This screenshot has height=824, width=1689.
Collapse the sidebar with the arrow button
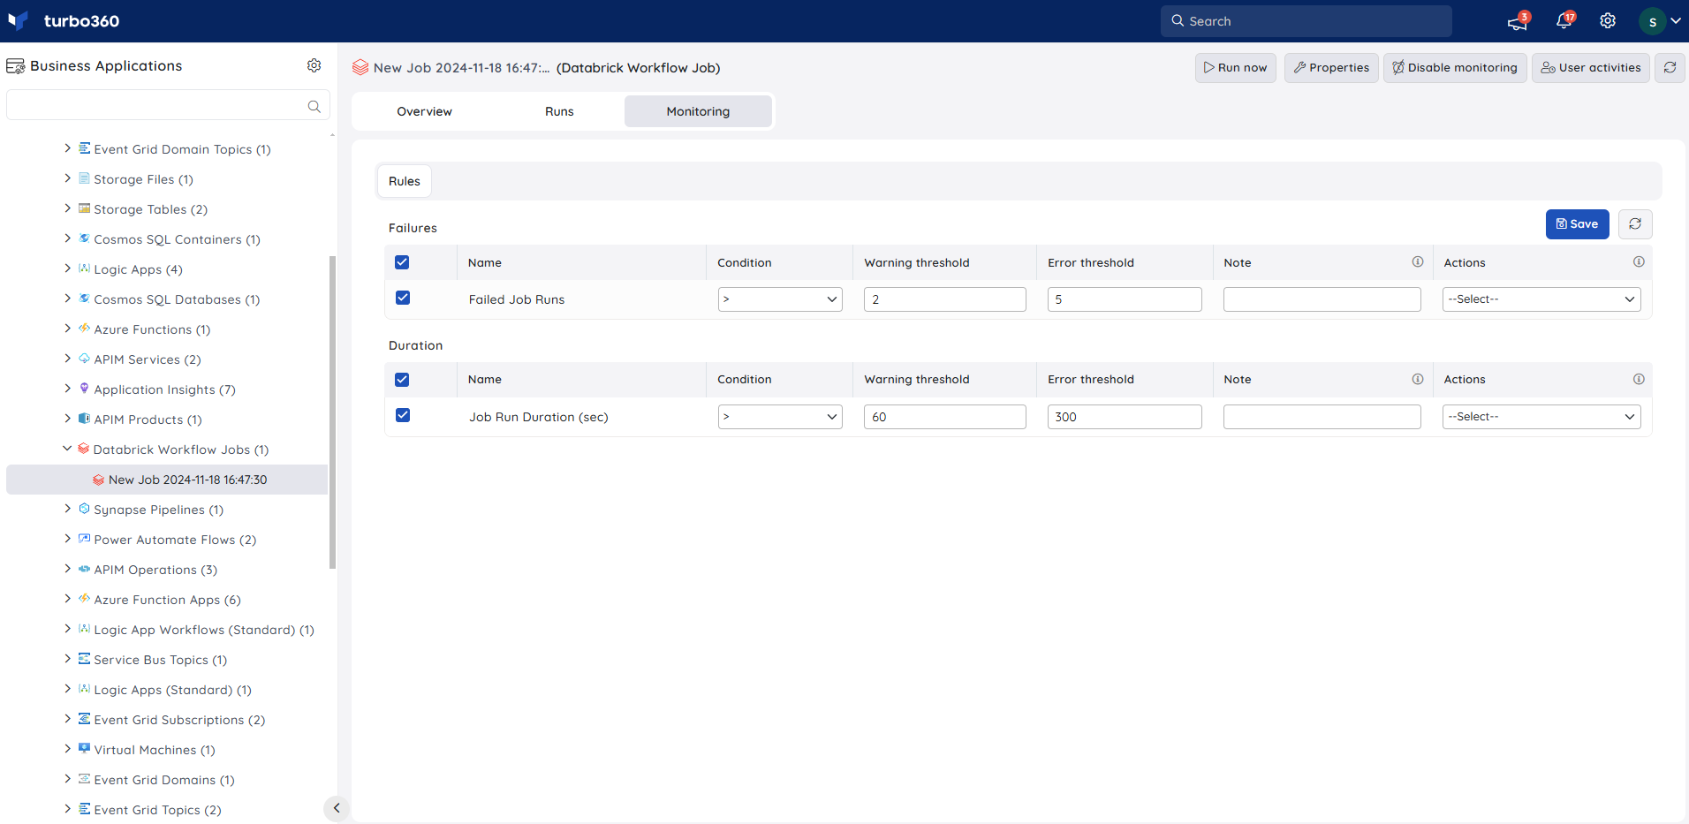[x=337, y=808]
